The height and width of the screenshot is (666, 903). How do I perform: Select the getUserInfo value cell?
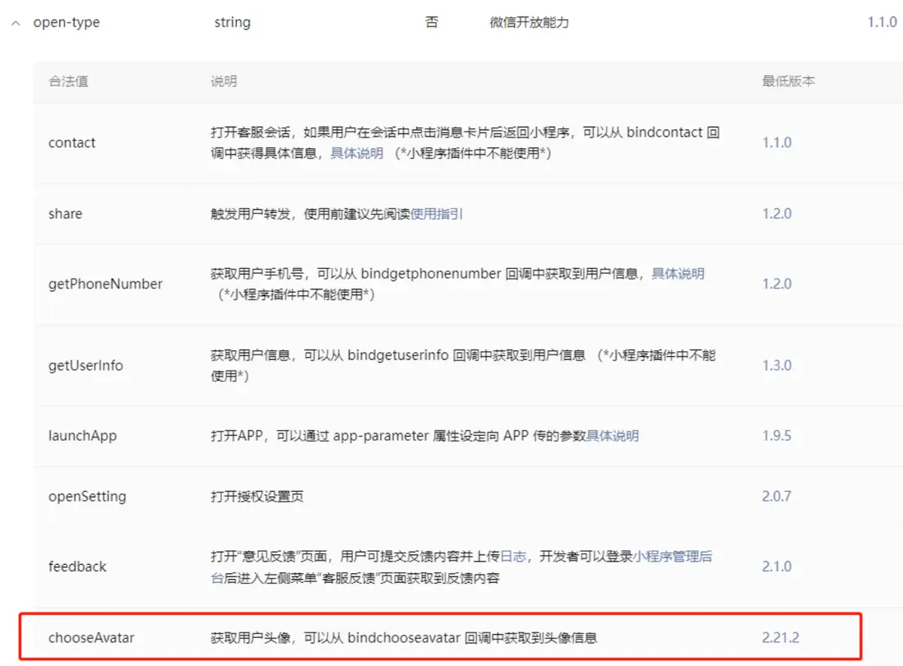86,366
